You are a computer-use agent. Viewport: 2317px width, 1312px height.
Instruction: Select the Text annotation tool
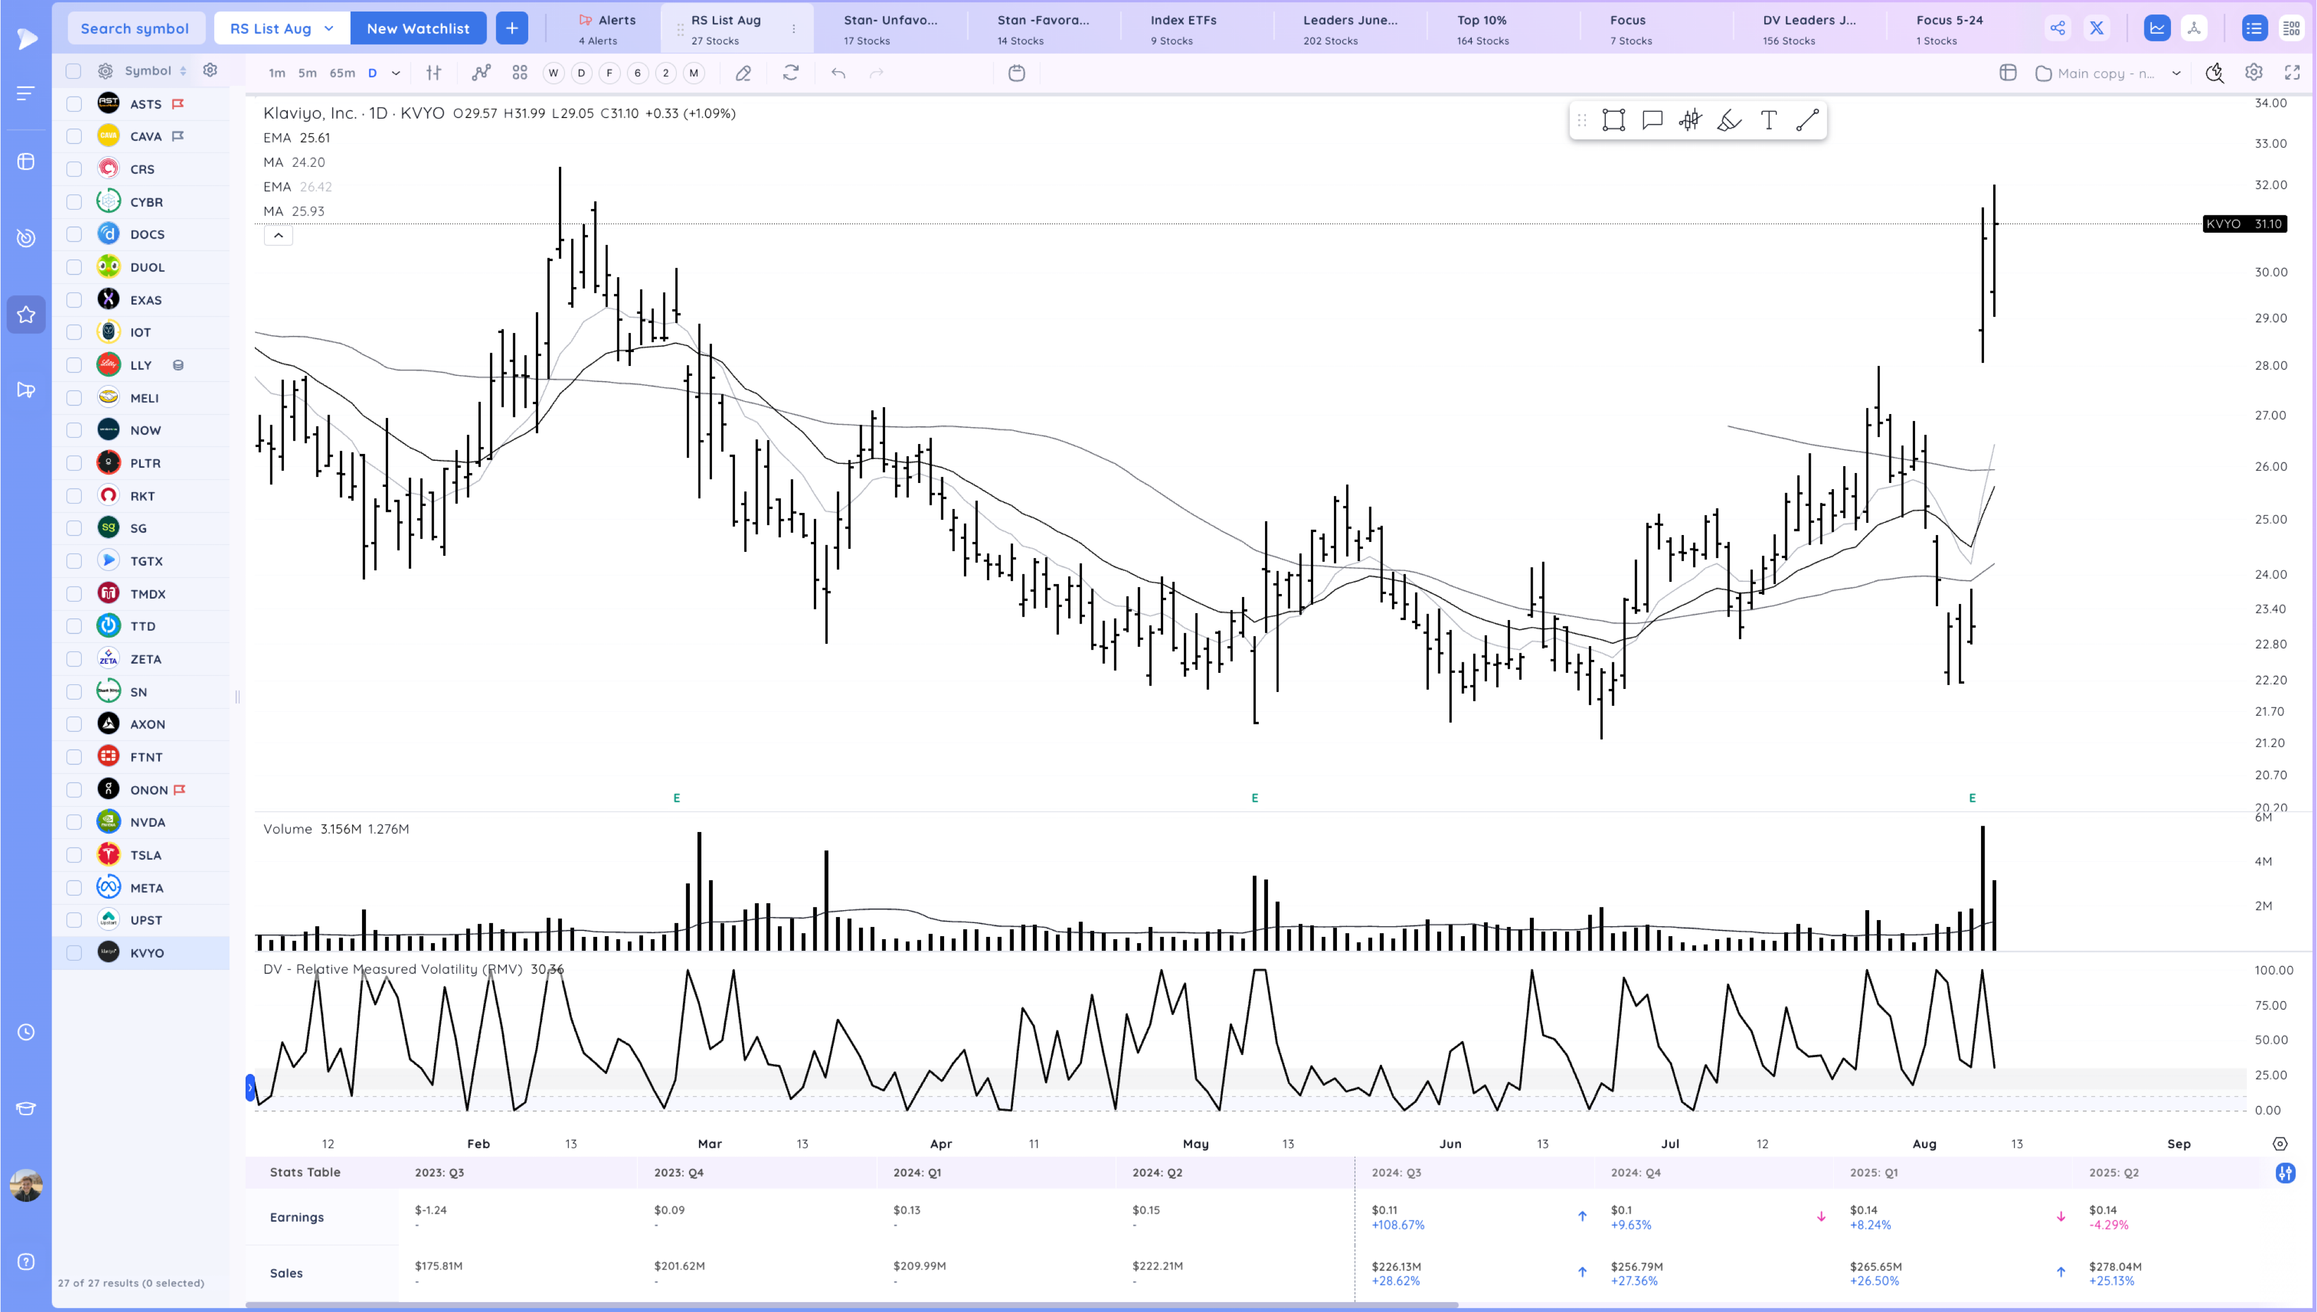click(x=1768, y=121)
